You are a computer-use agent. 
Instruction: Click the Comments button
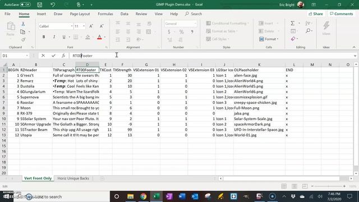[342, 14]
